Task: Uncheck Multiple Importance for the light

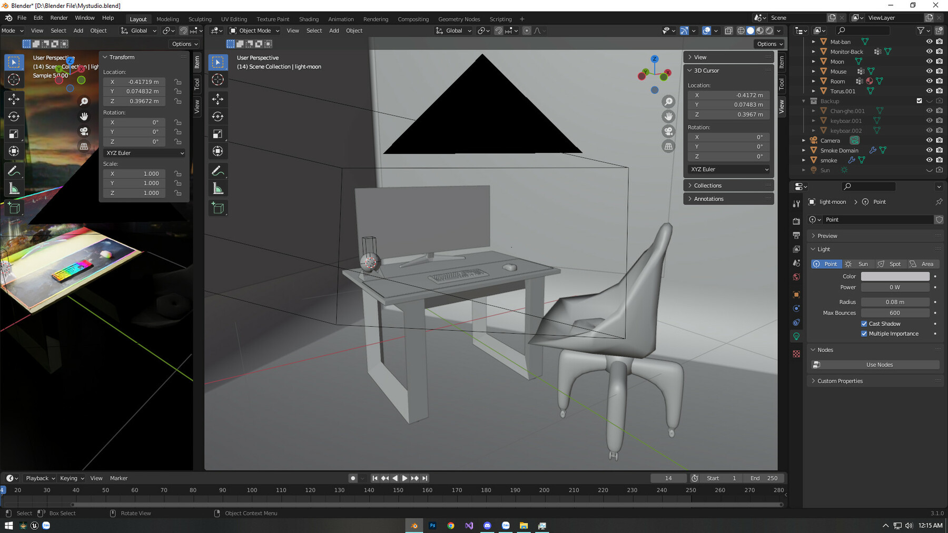Action: pyautogui.click(x=864, y=334)
